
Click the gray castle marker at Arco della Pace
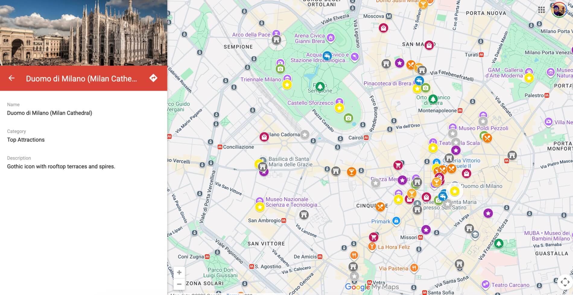(x=276, y=40)
